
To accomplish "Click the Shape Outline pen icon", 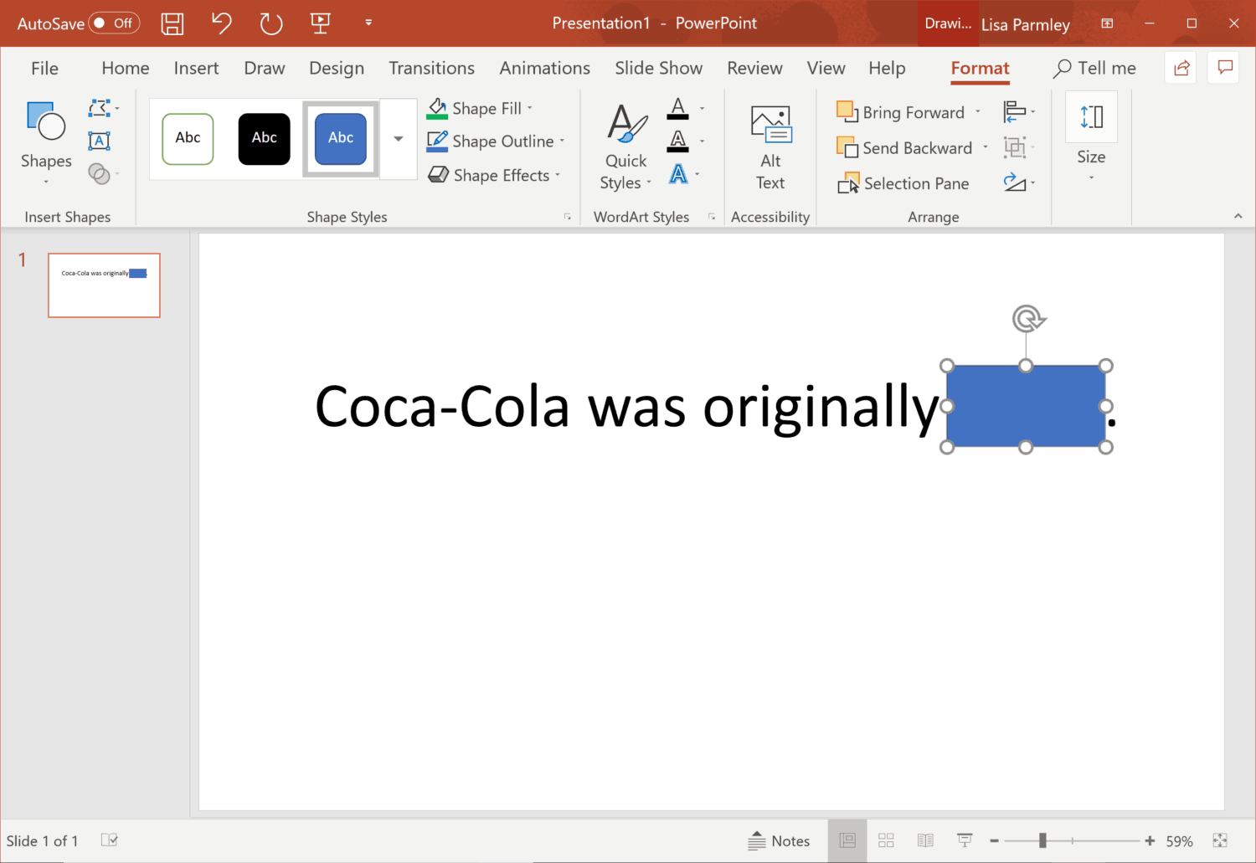I will 437,141.
